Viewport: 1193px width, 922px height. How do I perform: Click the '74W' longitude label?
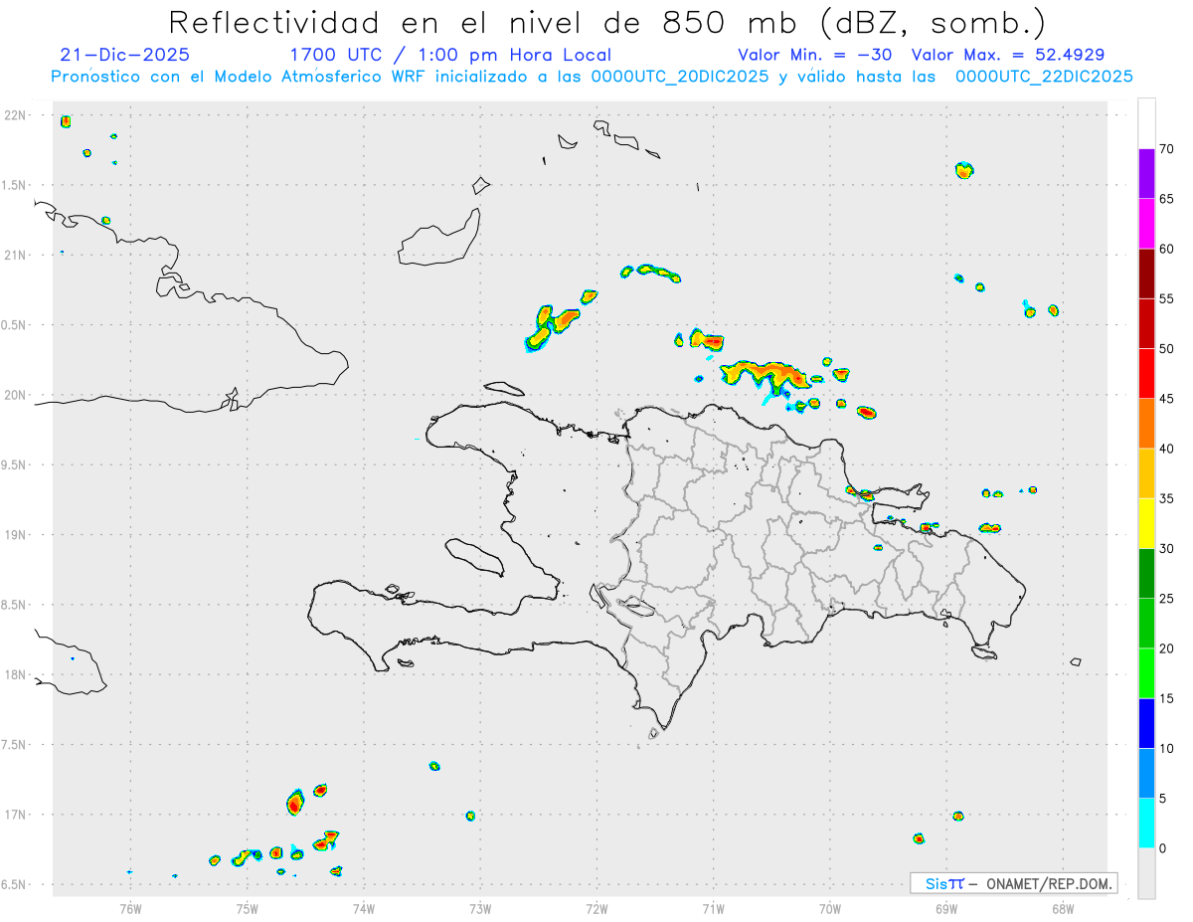tap(363, 907)
